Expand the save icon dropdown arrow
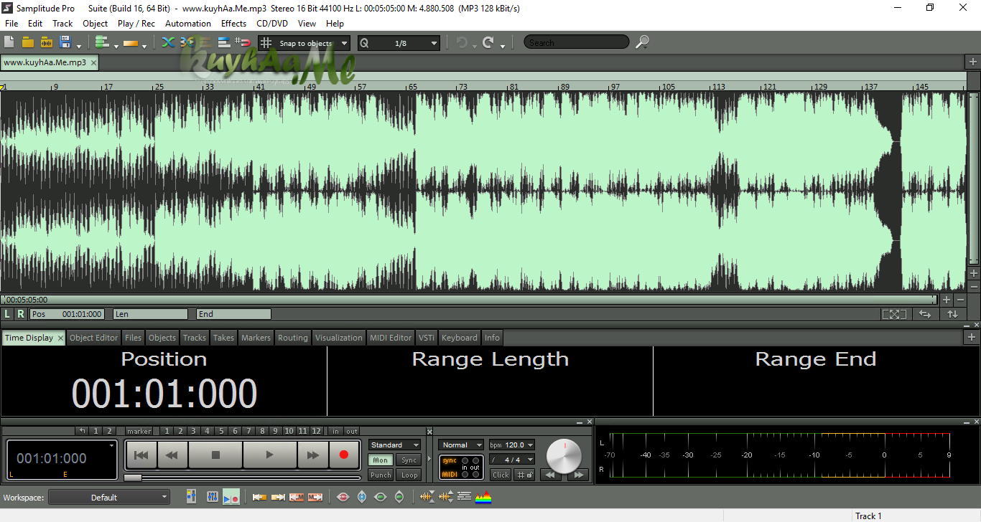The image size is (981, 522). tap(78, 46)
